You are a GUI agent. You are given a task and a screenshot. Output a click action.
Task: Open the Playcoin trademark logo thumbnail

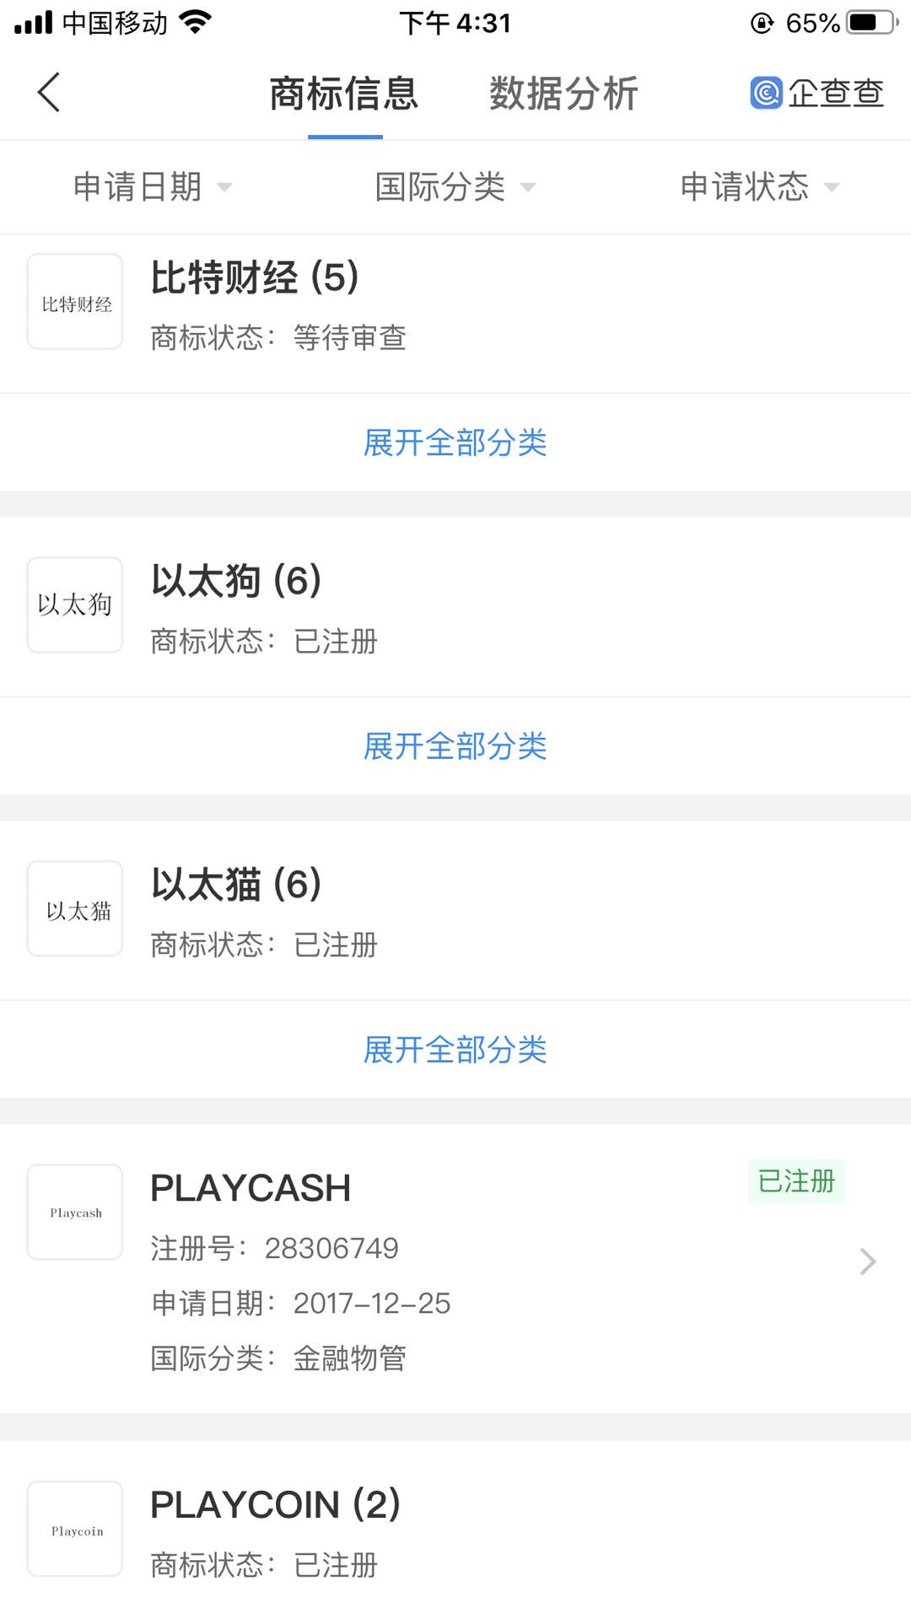(x=75, y=1530)
